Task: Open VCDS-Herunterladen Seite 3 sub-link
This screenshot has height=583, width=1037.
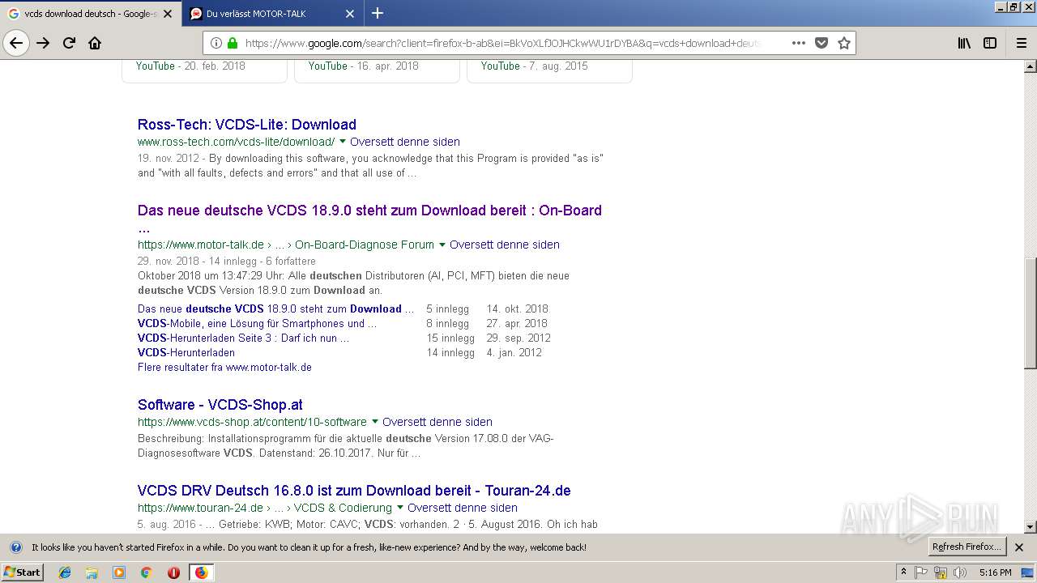Action: (243, 338)
